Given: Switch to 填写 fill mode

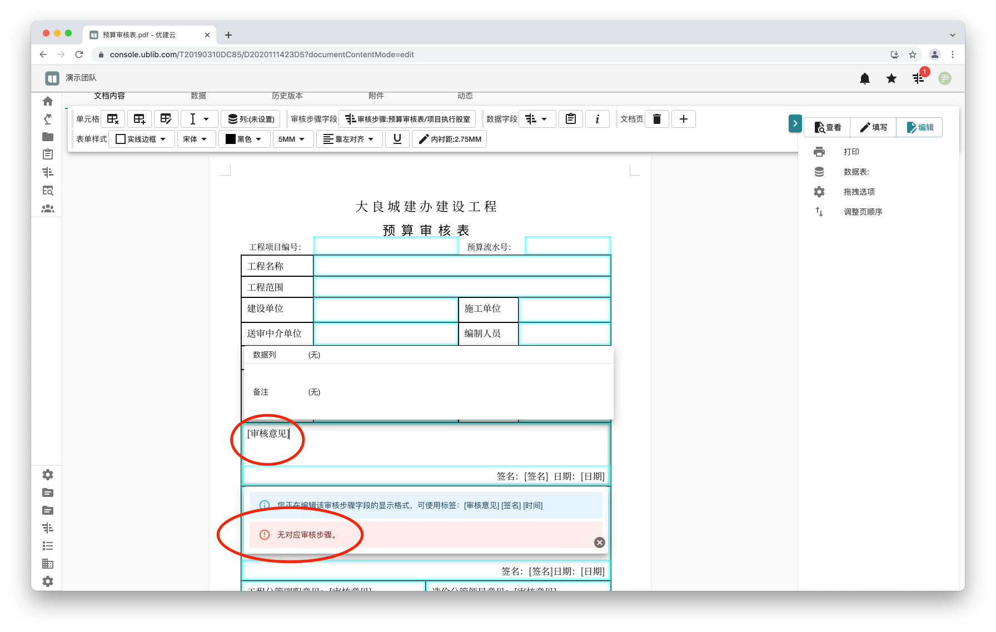Looking at the screenshot, I should pyautogui.click(x=873, y=127).
